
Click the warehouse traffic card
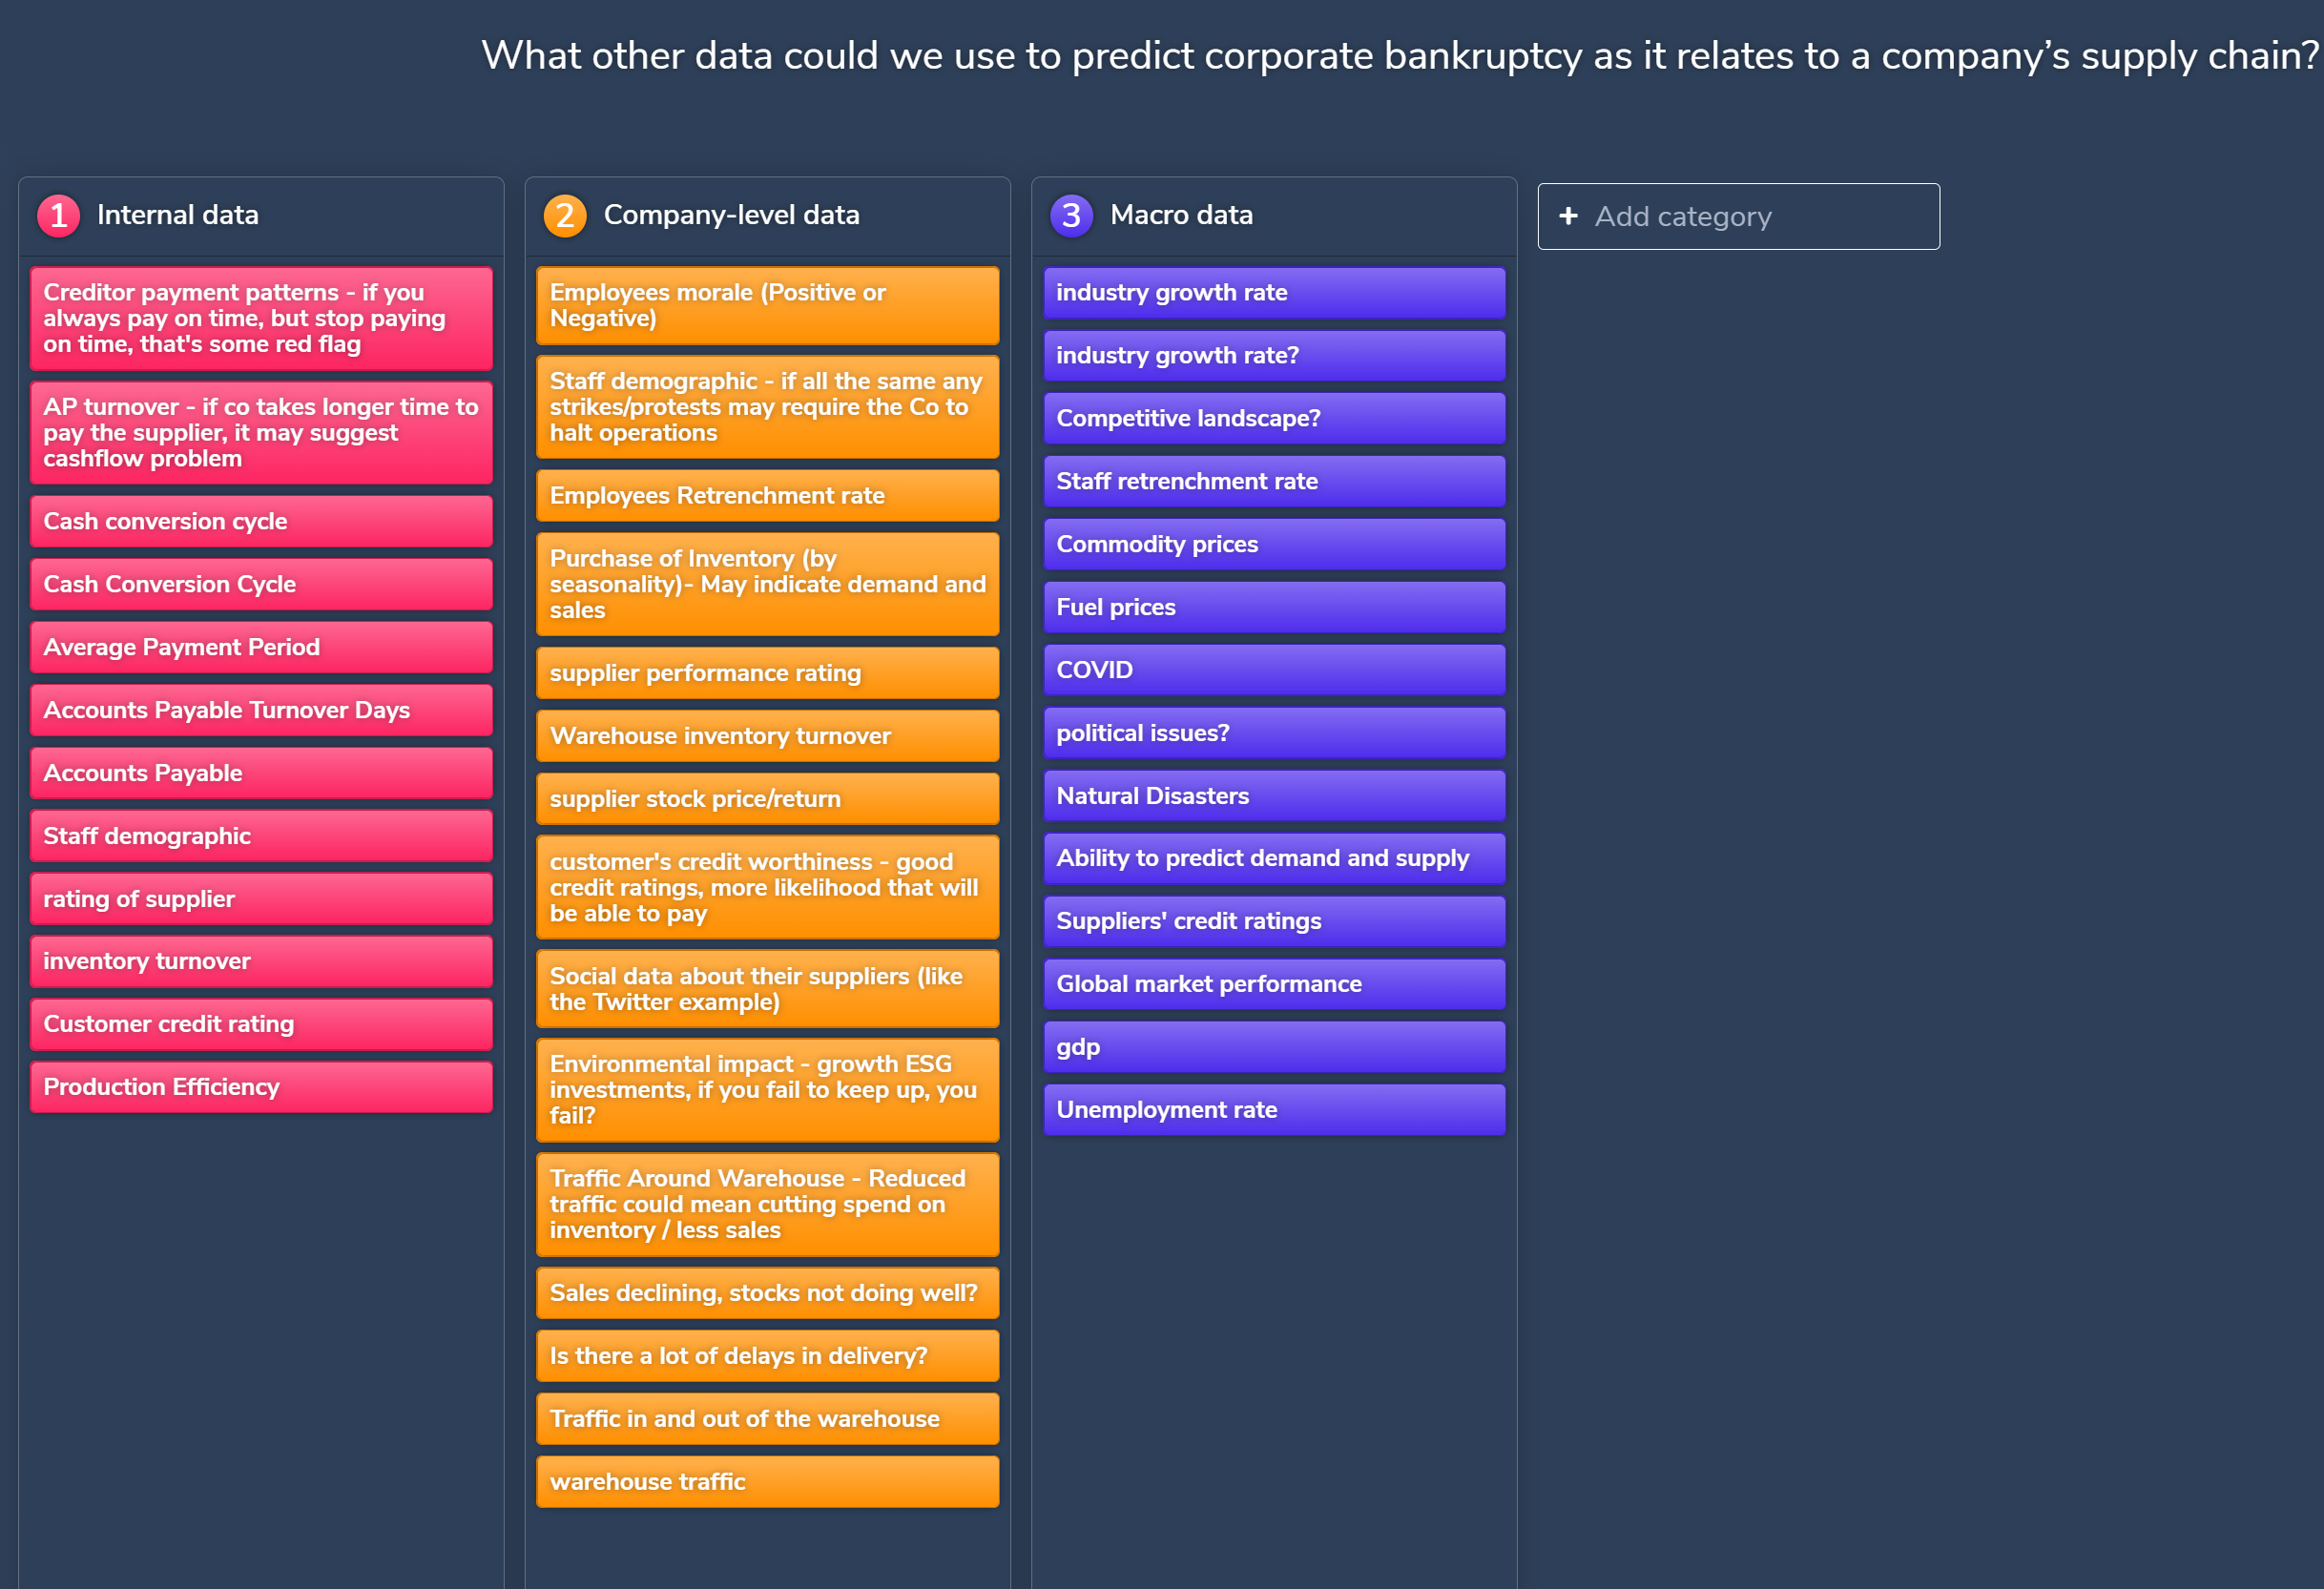[x=767, y=1482]
